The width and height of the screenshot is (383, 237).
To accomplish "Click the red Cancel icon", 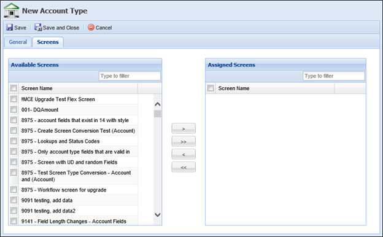I will point(91,28).
